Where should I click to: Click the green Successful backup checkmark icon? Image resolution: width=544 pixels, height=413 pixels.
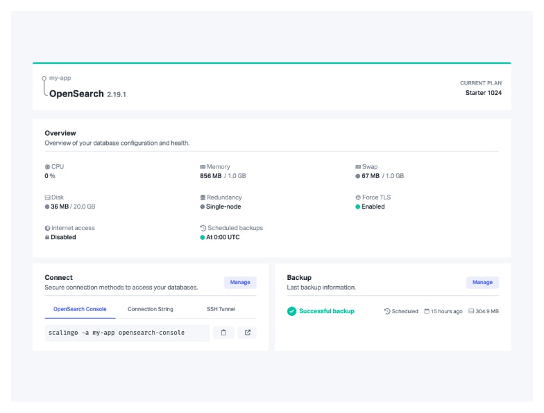(x=291, y=311)
